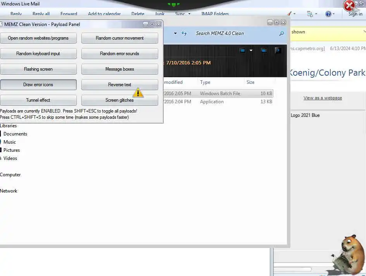Screen dimensions: 366x276
Task: Click the Search MEMZ 4.0 Clean field
Action: (236, 33)
